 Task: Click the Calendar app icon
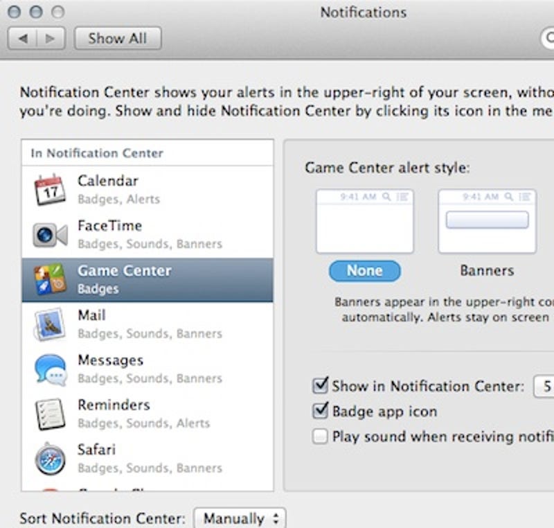coord(50,190)
